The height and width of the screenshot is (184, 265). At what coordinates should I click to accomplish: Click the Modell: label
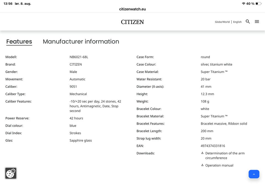[11, 57]
